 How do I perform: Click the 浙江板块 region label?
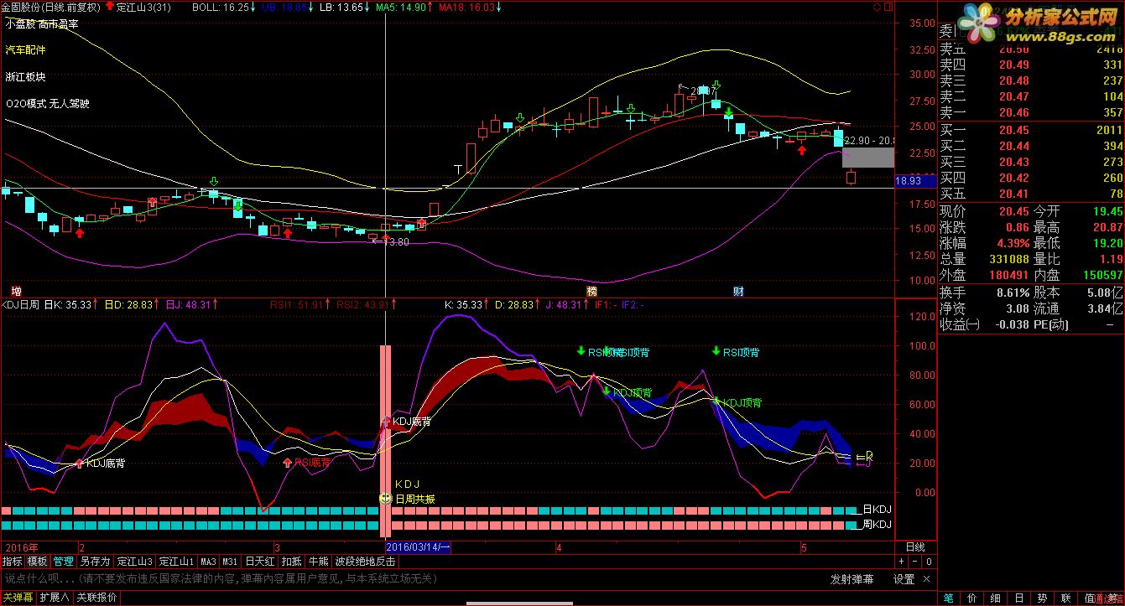(x=25, y=77)
